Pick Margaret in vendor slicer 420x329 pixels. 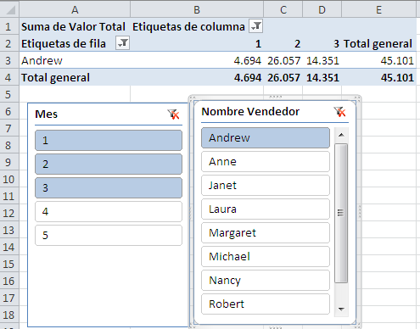[x=266, y=232]
